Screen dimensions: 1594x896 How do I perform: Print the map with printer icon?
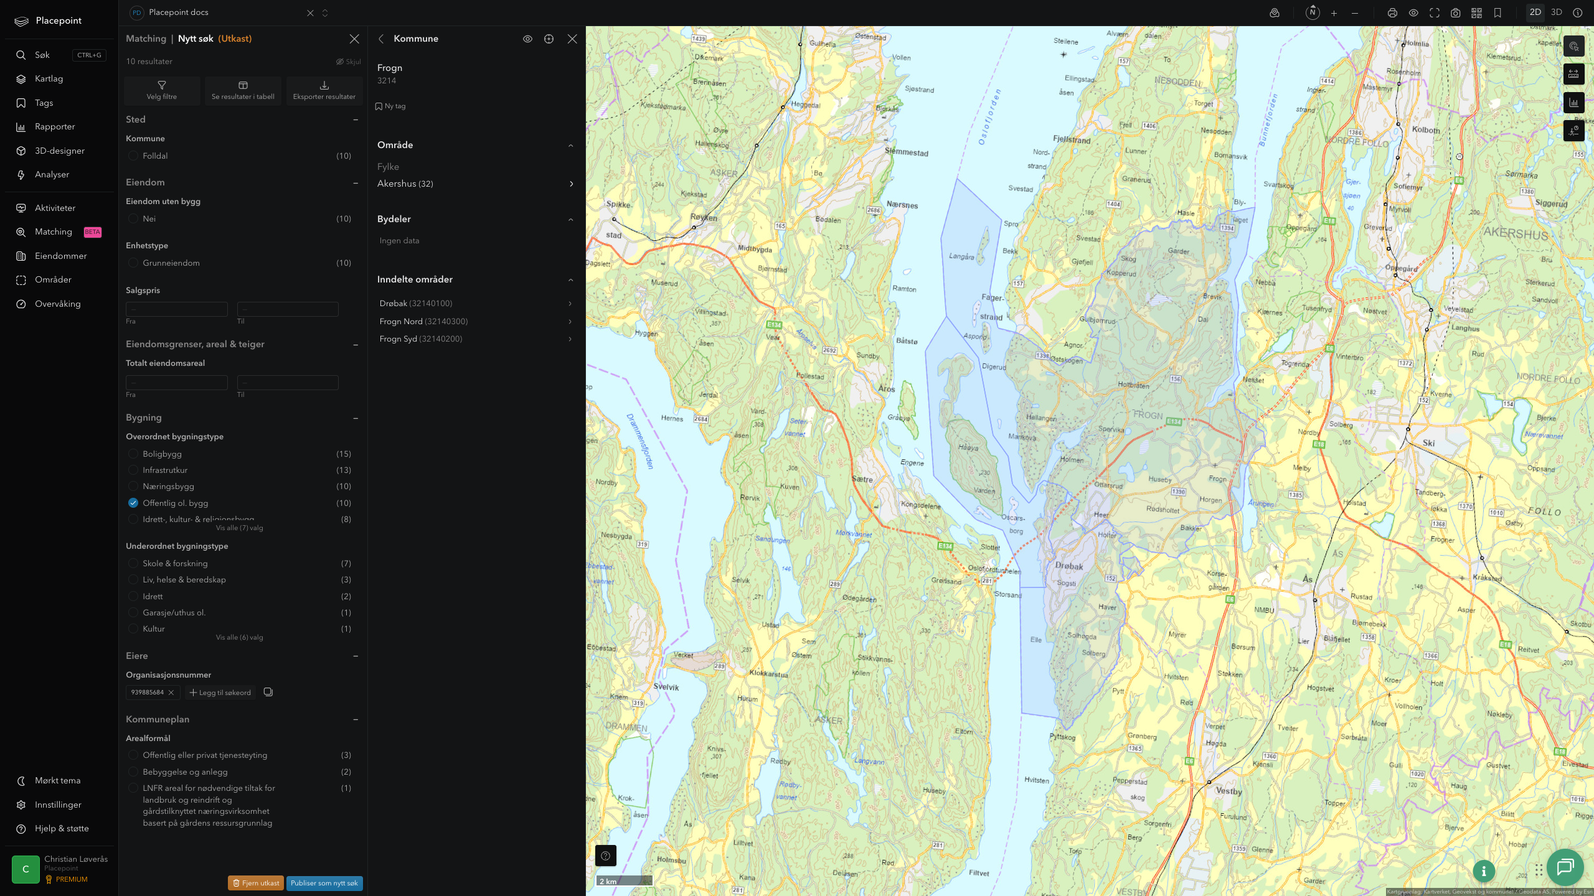[1392, 13]
